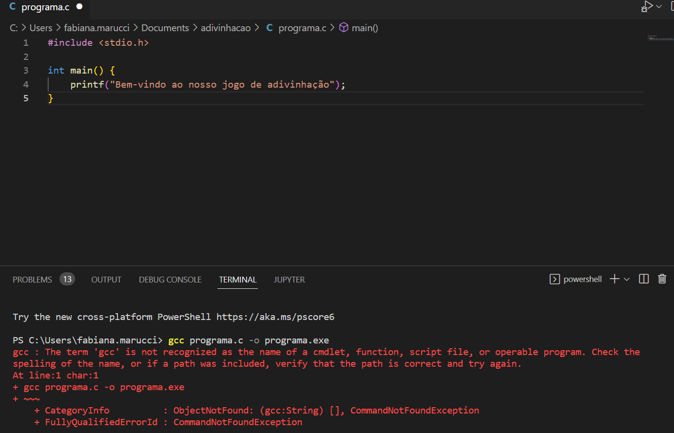
Task: Open the new terminal launch profile dropdown
Action: click(x=627, y=279)
